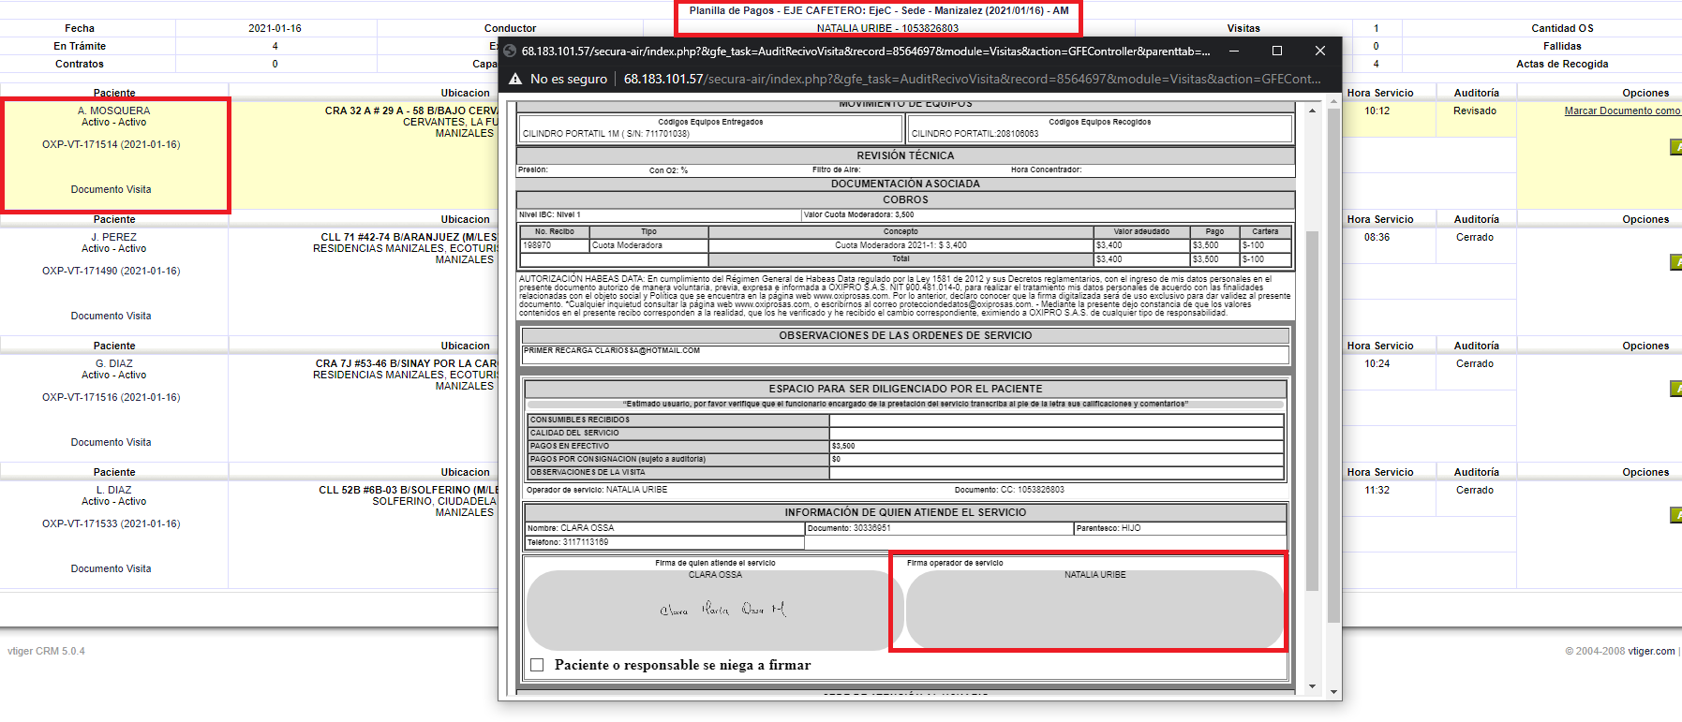Click 'Cuota Moderadora 2021-1: $ 3,400' concept cell
The height and width of the screenshot is (722, 1682).
(901, 245)
